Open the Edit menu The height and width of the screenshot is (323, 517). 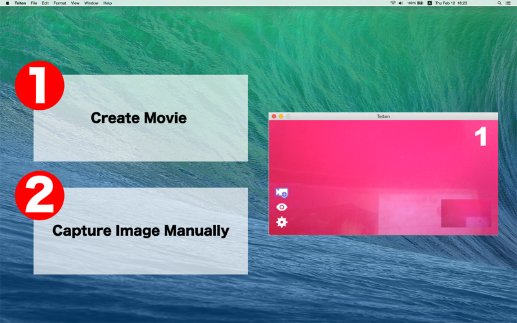(45, 3)
